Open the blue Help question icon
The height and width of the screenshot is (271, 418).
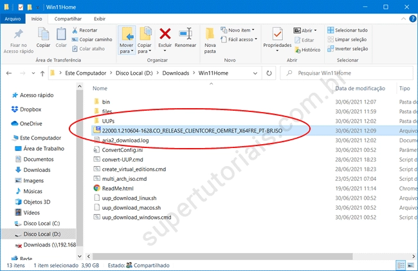click(413, 19)
